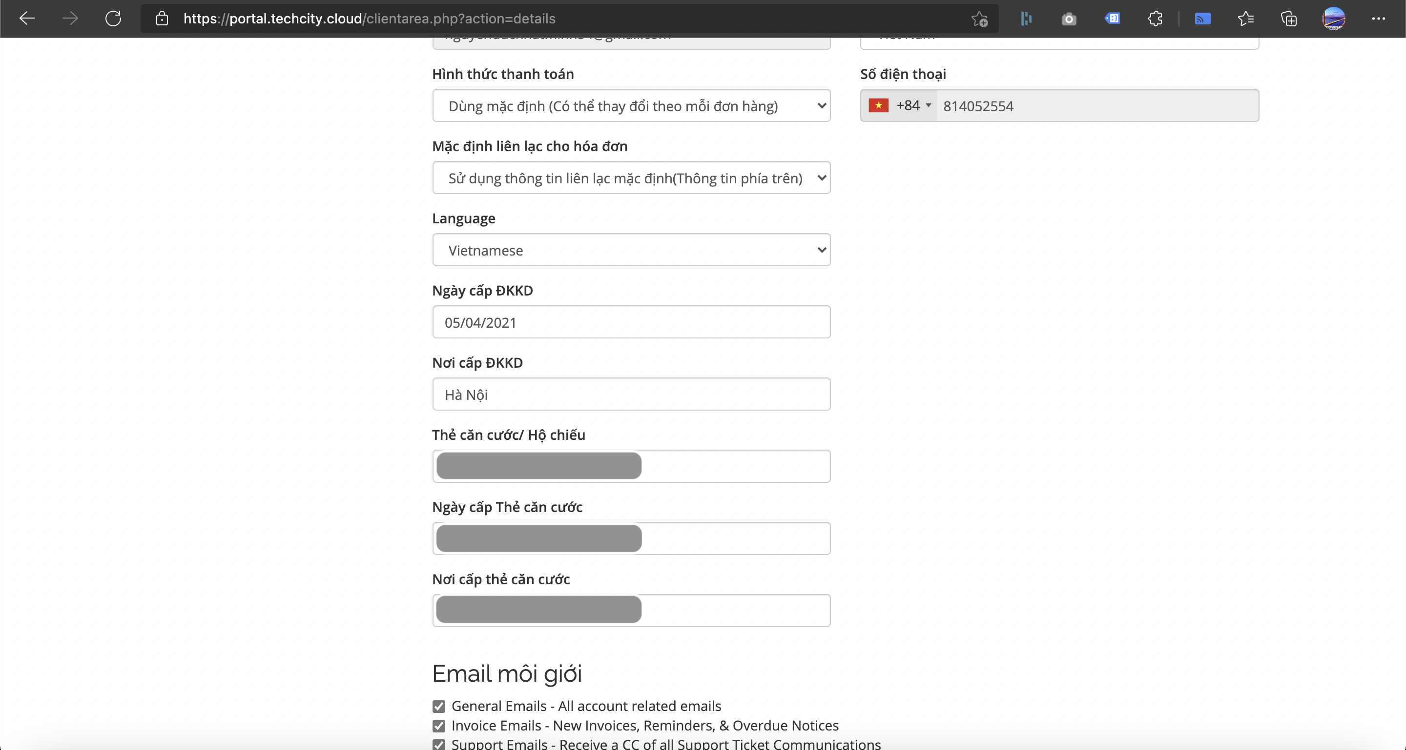Click the browser forward arrow
The width and height of the screenshot is (1406, 750).
tap(70, 19)
